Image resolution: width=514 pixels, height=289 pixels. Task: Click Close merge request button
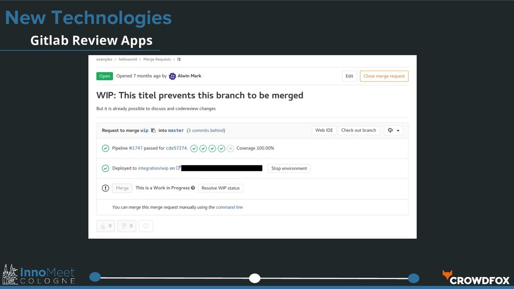point(384,76)
